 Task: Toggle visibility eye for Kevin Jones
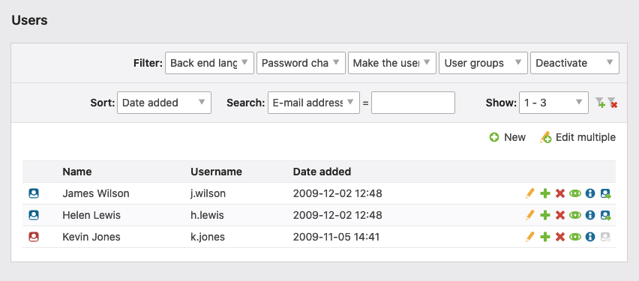[x=575, y=237]
